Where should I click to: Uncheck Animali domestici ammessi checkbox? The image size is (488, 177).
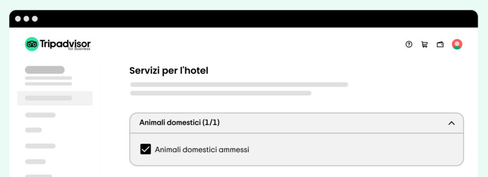(145, 149)
